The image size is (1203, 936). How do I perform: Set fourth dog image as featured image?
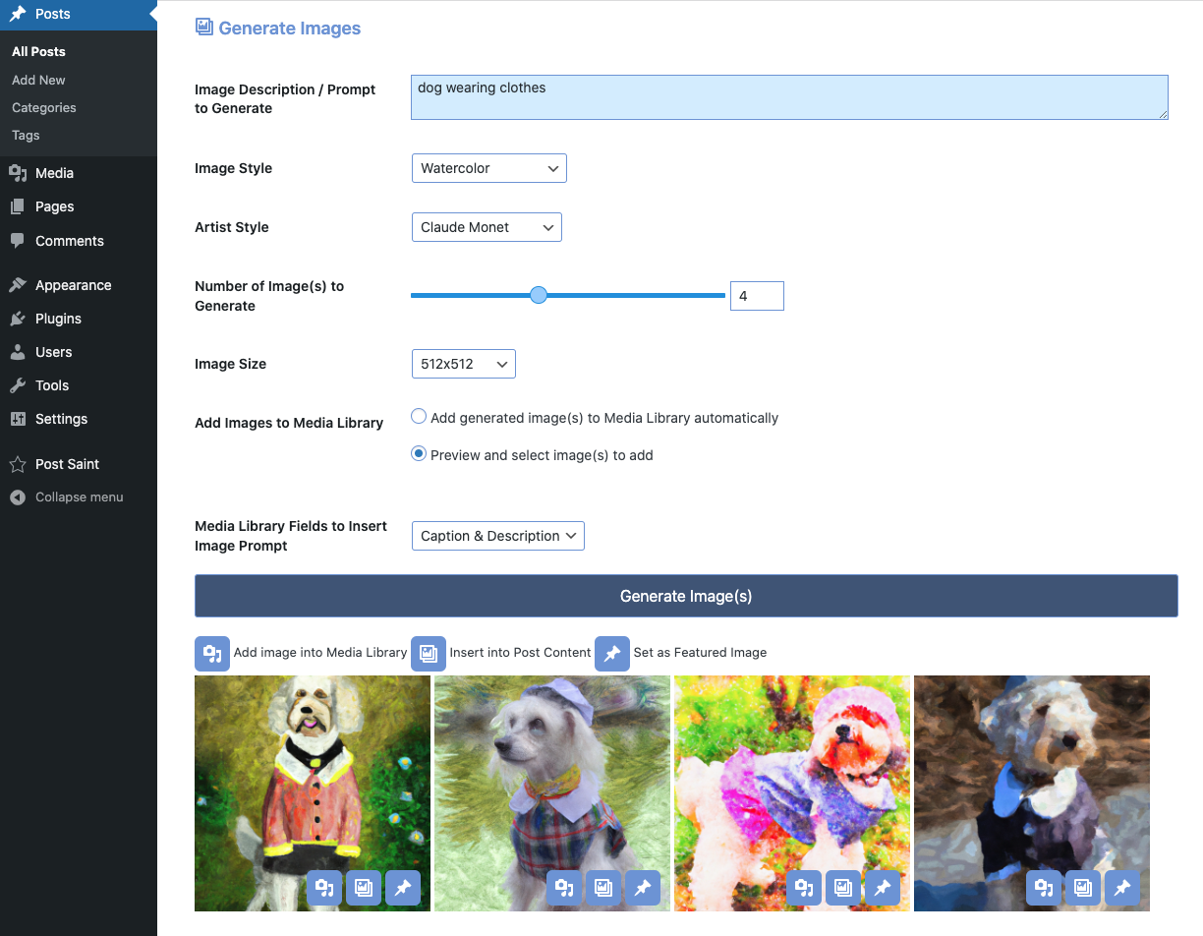(1122, 888)
